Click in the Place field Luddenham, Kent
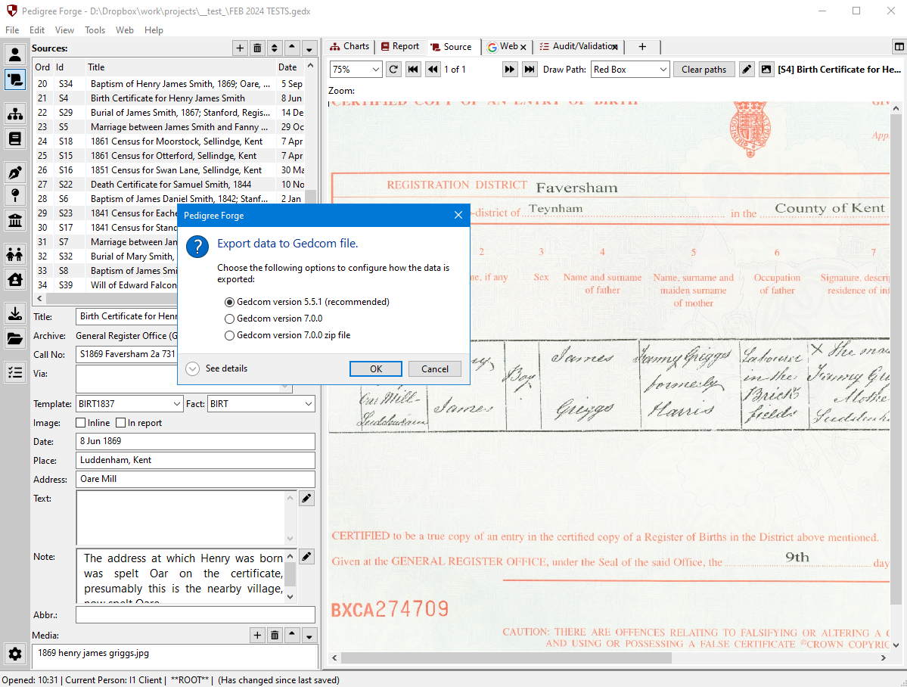This screenshot has width=907, height=687. click(x=195, y=460)
